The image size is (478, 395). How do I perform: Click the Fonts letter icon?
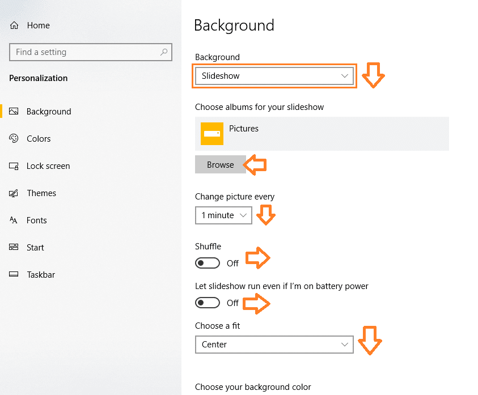(x=14, y=220)
